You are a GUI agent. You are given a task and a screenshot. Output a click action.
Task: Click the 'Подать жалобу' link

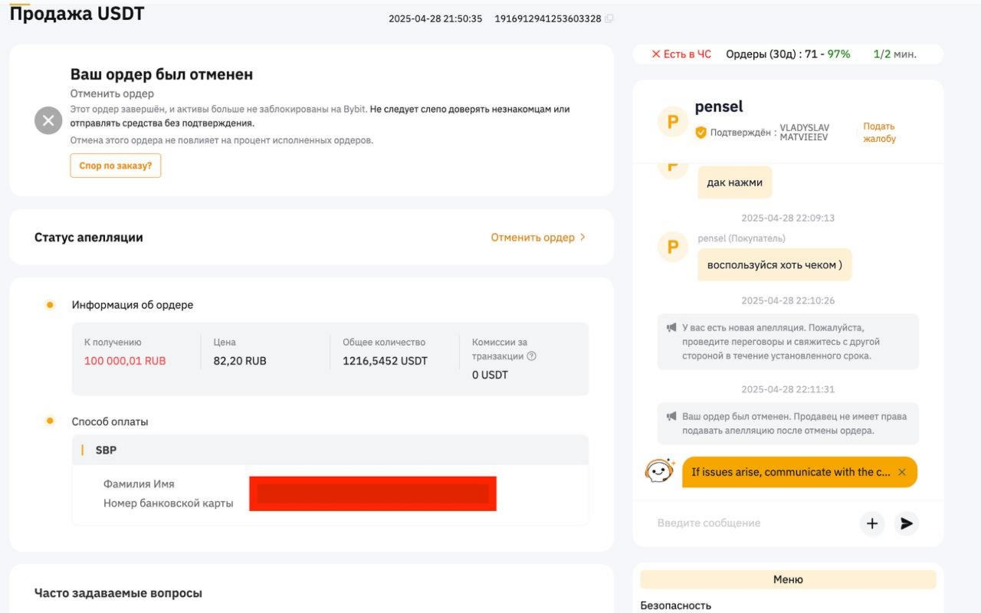[879, 133]
